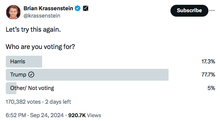Open Brian Krassenstein's profile picture

tap(13, 12)
